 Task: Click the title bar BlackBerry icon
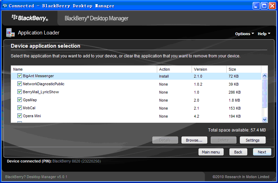coord(5,6)
